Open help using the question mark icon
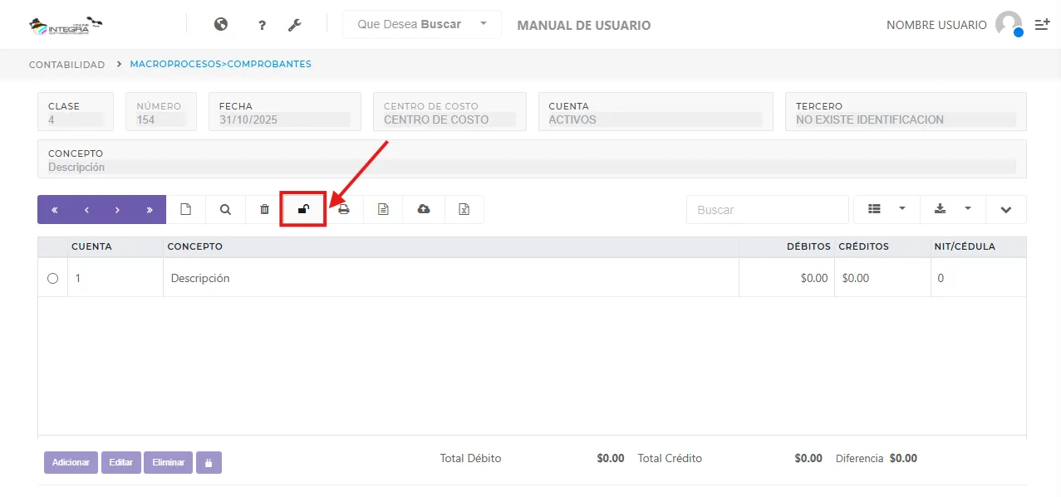The height and width of the screenshot is (497, 1061). pos(261,25)
